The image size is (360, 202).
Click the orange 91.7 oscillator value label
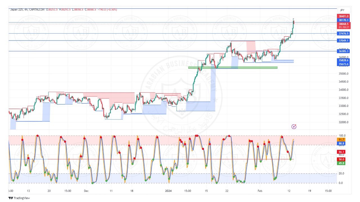pos(341,140)
